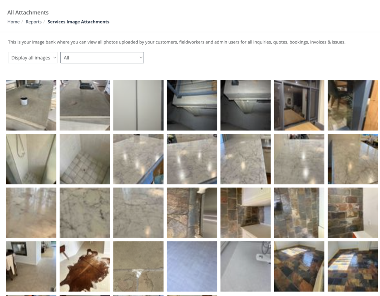Select countertop with stain mark thumbnail
The width and height of the screenshot is (380, 296).
pyautogui.click(x=85, y=105)
